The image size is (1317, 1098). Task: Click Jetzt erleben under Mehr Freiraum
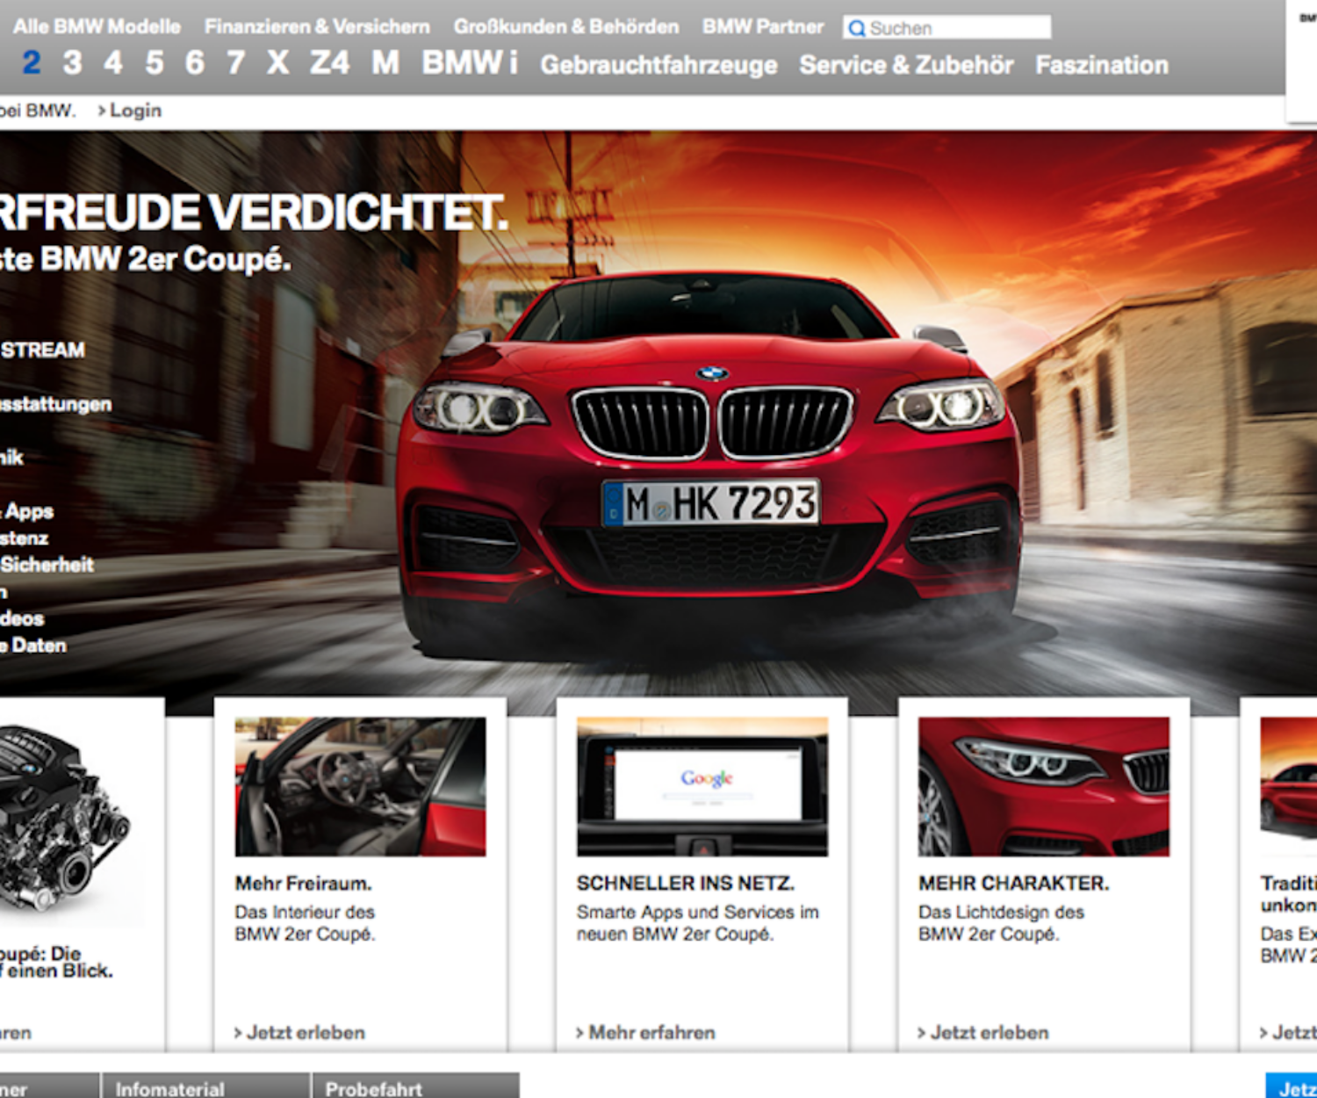click(x=299, y=1033)
